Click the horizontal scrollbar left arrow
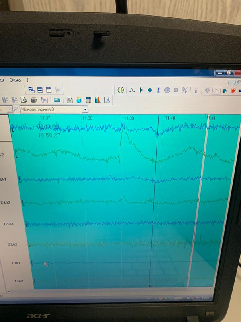 point(9,291)
